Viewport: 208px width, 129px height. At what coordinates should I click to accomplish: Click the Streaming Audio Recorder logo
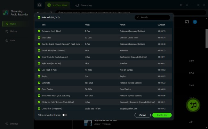point(5,13)
